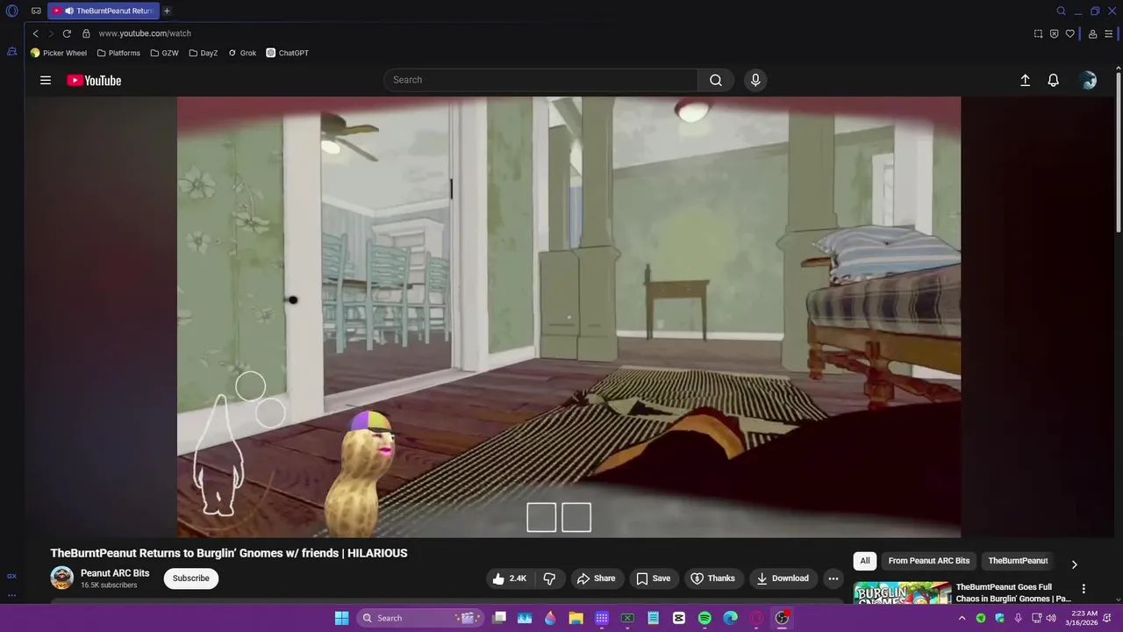Image resolution: width=1123 pixels, height=632 pixels.
Task: Open File Explorer from the taskbar
Action: coord(576,618)
